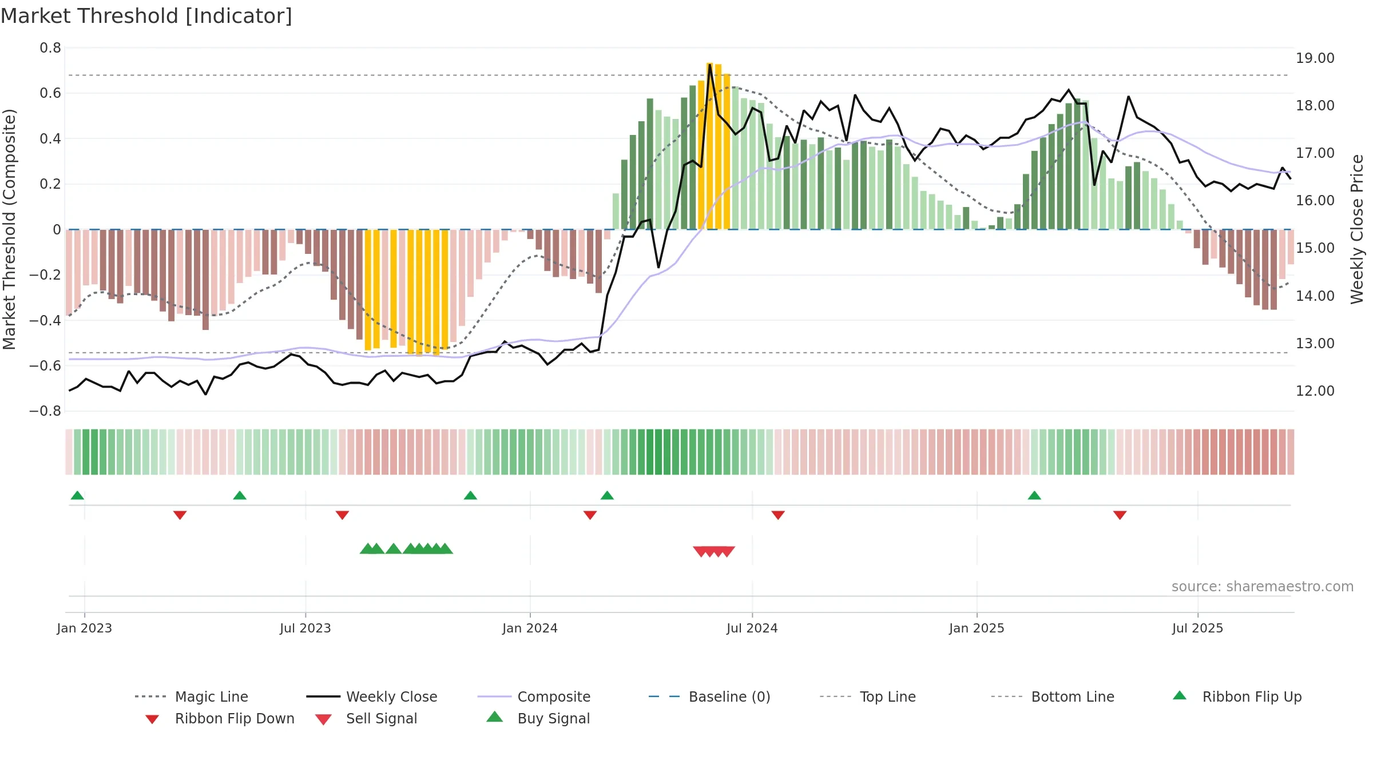Click the leftmost green Buy Signal triangle
The image size is (1373, 772).
click(368, 548)
